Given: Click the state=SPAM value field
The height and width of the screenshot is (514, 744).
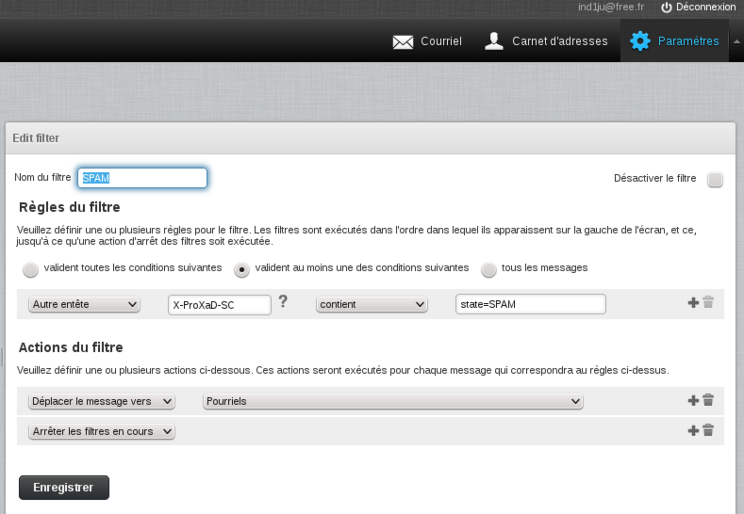Looking at the screenshot, I should [530, 304].
